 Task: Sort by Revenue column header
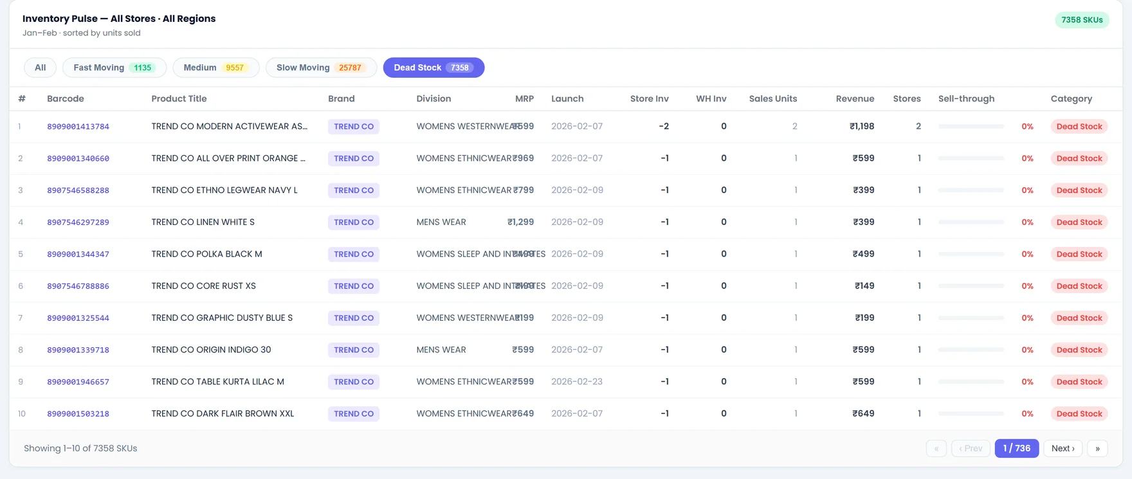(855, 98)
